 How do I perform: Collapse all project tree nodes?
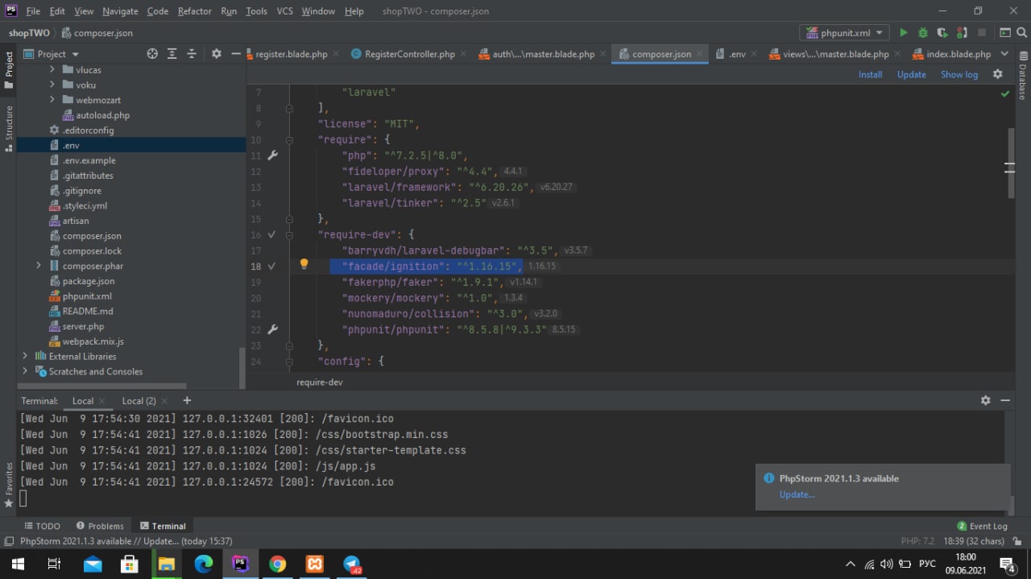click(x=192, y=54)
